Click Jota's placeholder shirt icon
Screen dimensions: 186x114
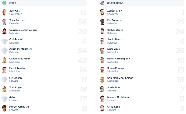pyautogui.click(x=4, y=99)
